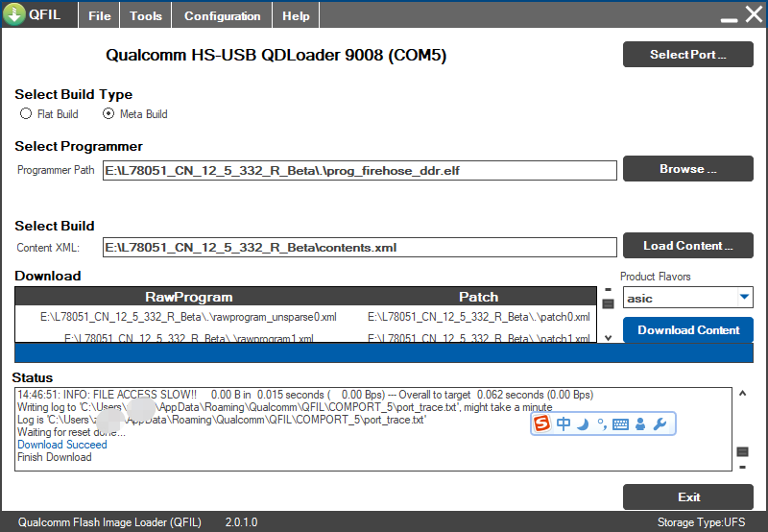Click the QFIL green download logo icon
Screen dimensions: 768x532
pos(14,13)
